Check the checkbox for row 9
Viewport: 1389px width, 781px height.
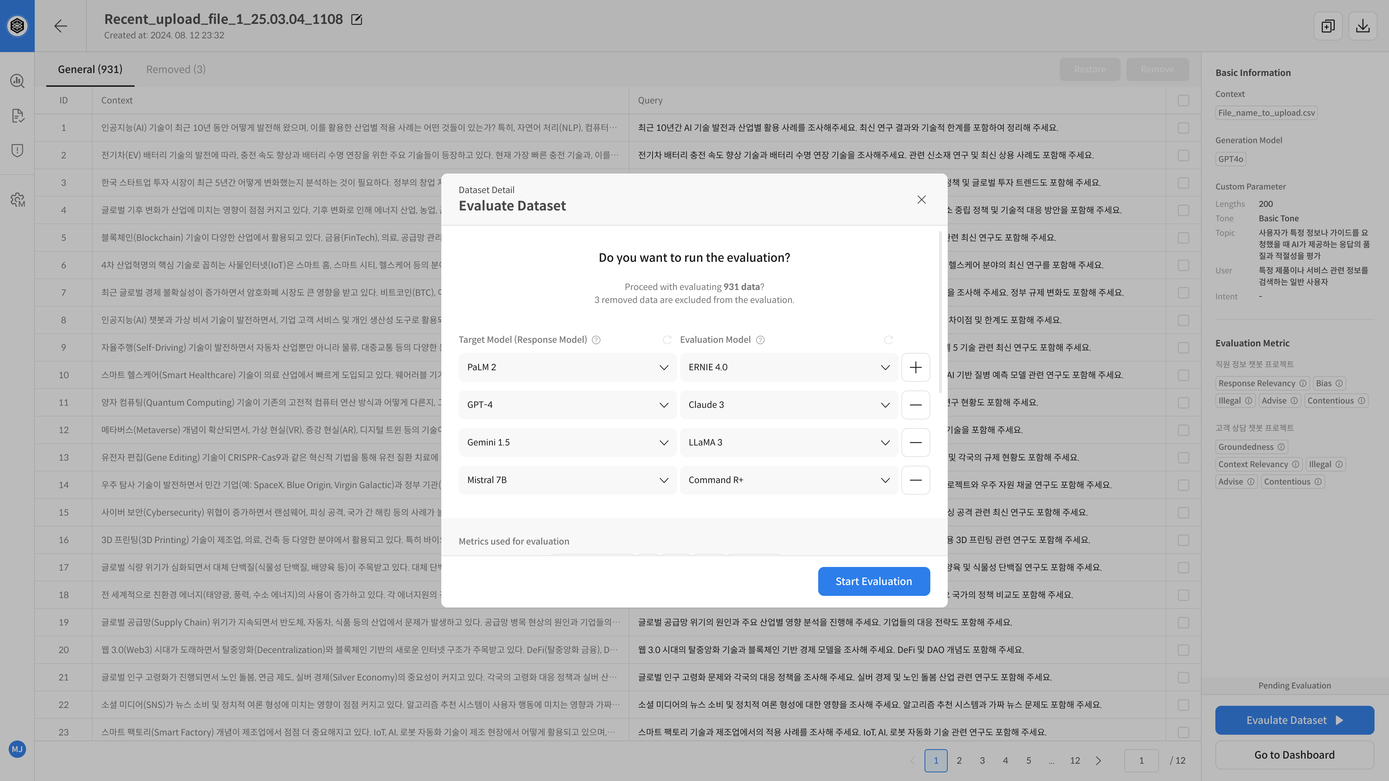1184,347
